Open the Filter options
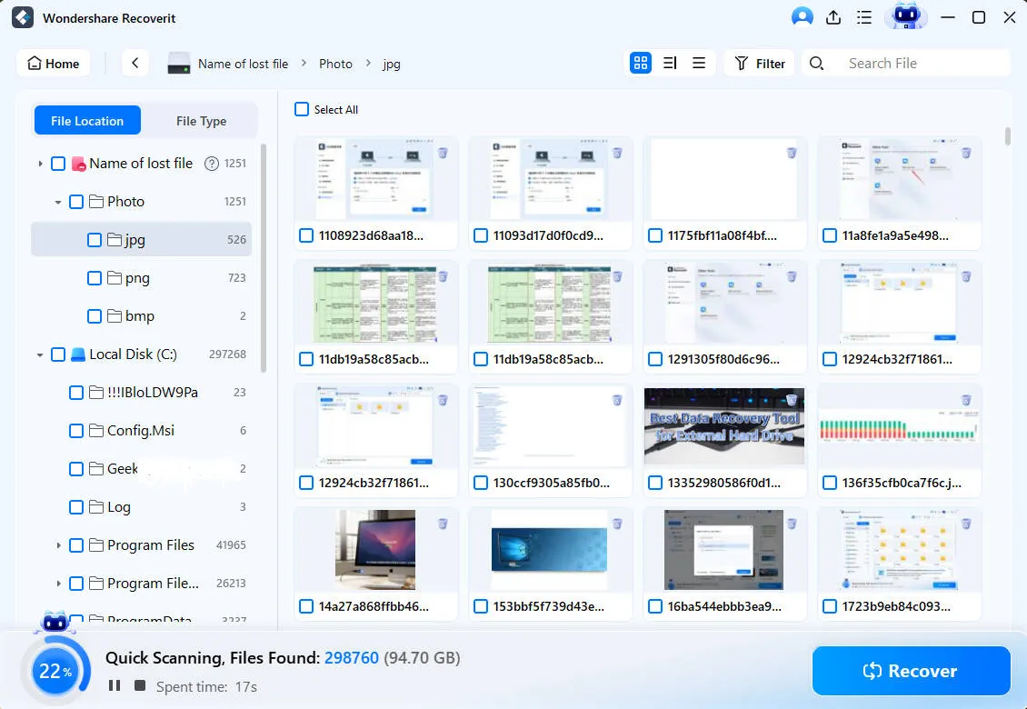Screen dimensions: 1027x709 click(x=759, y=63)
